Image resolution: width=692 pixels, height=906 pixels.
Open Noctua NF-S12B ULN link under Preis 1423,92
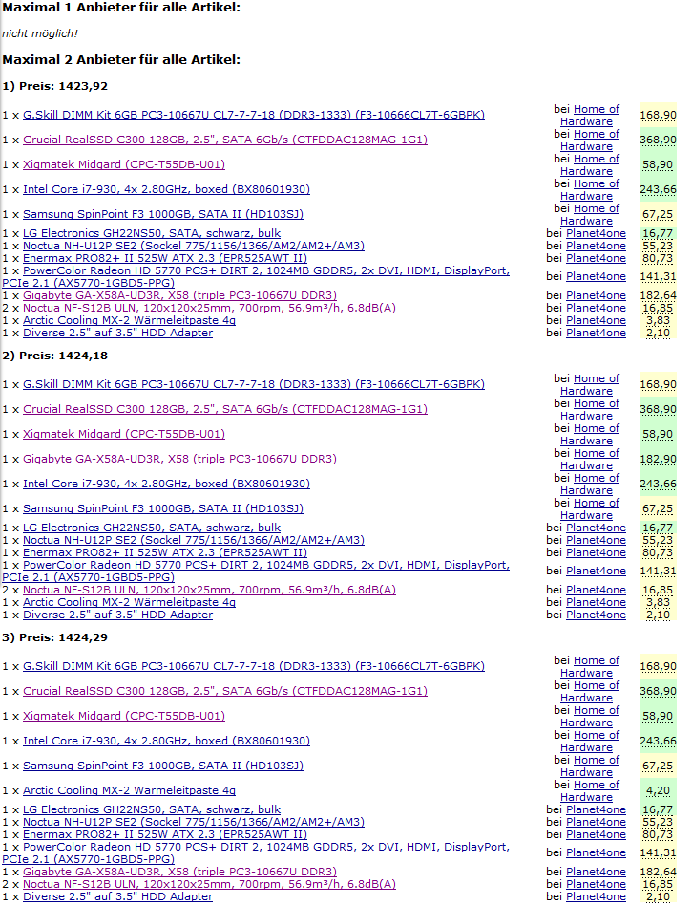209,308
